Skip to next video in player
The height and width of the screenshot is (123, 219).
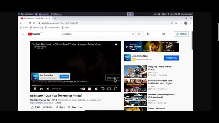41,89
